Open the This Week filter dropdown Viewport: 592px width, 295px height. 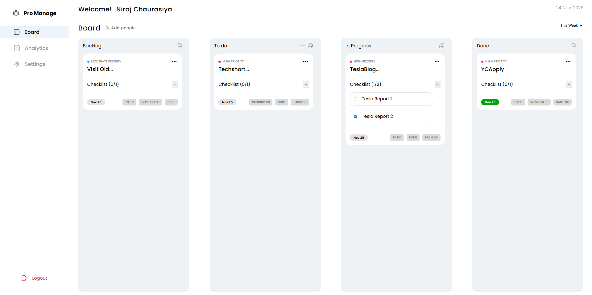[x=571, y=26]
